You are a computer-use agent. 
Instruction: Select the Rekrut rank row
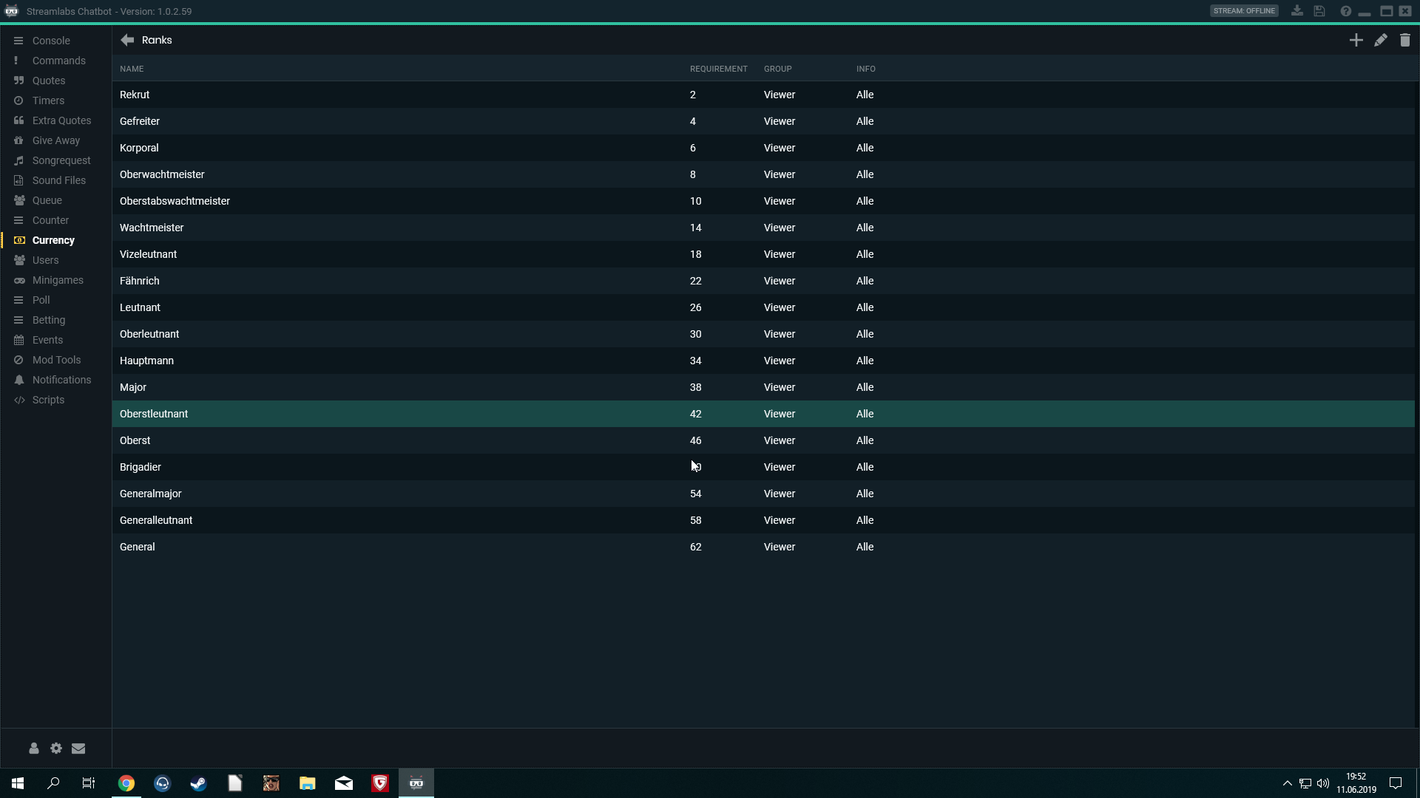click(135, 95)
